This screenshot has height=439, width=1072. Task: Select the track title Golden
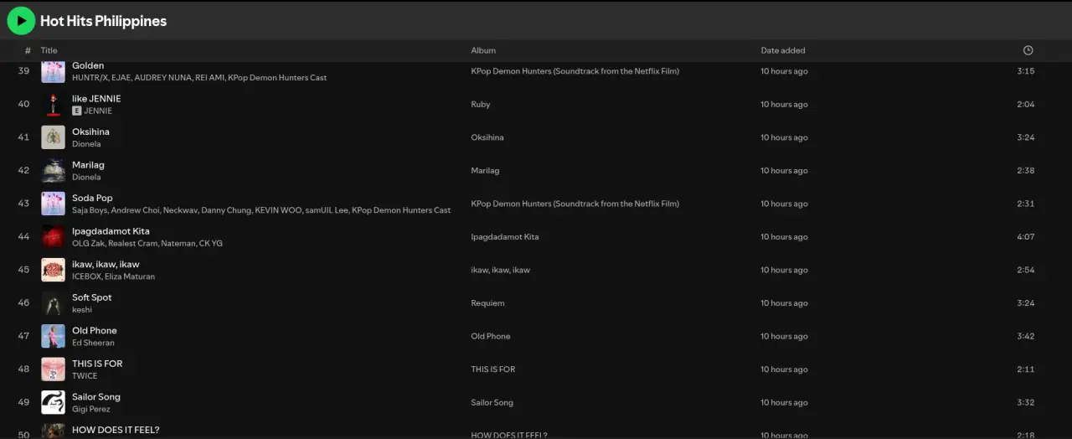click(88, 65)
